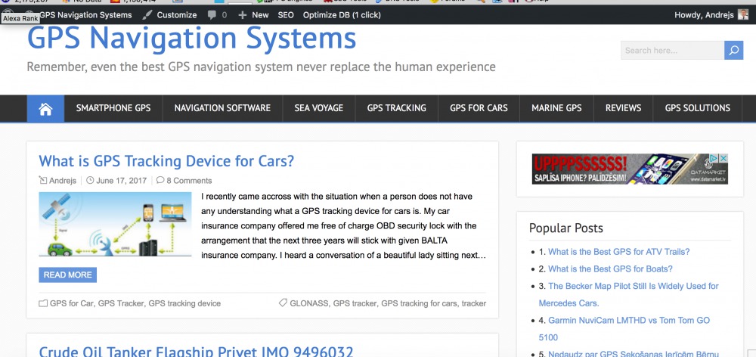Open the NAVIGATION SOFTWARE menu

point(222,109)
